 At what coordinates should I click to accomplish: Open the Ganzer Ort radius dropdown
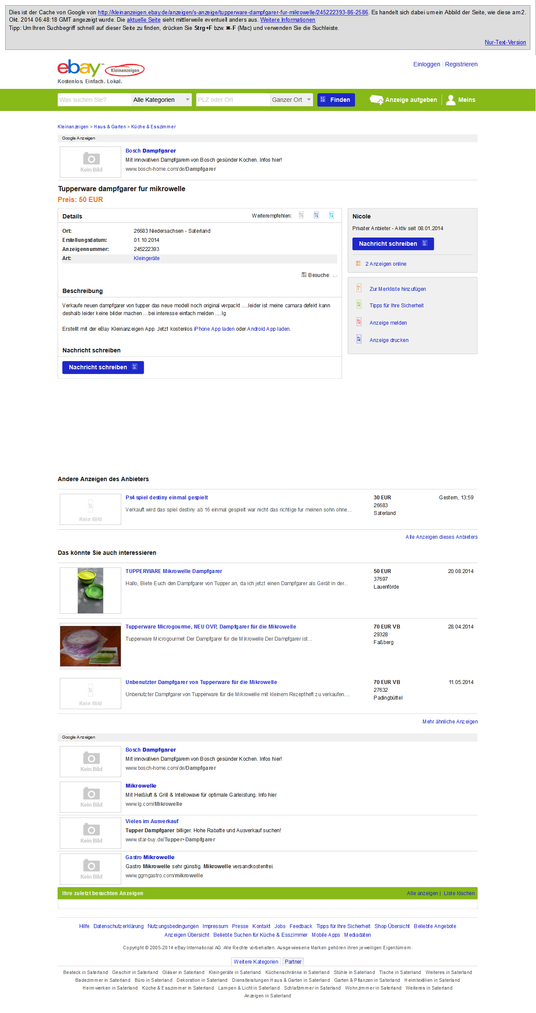(291, 100)
